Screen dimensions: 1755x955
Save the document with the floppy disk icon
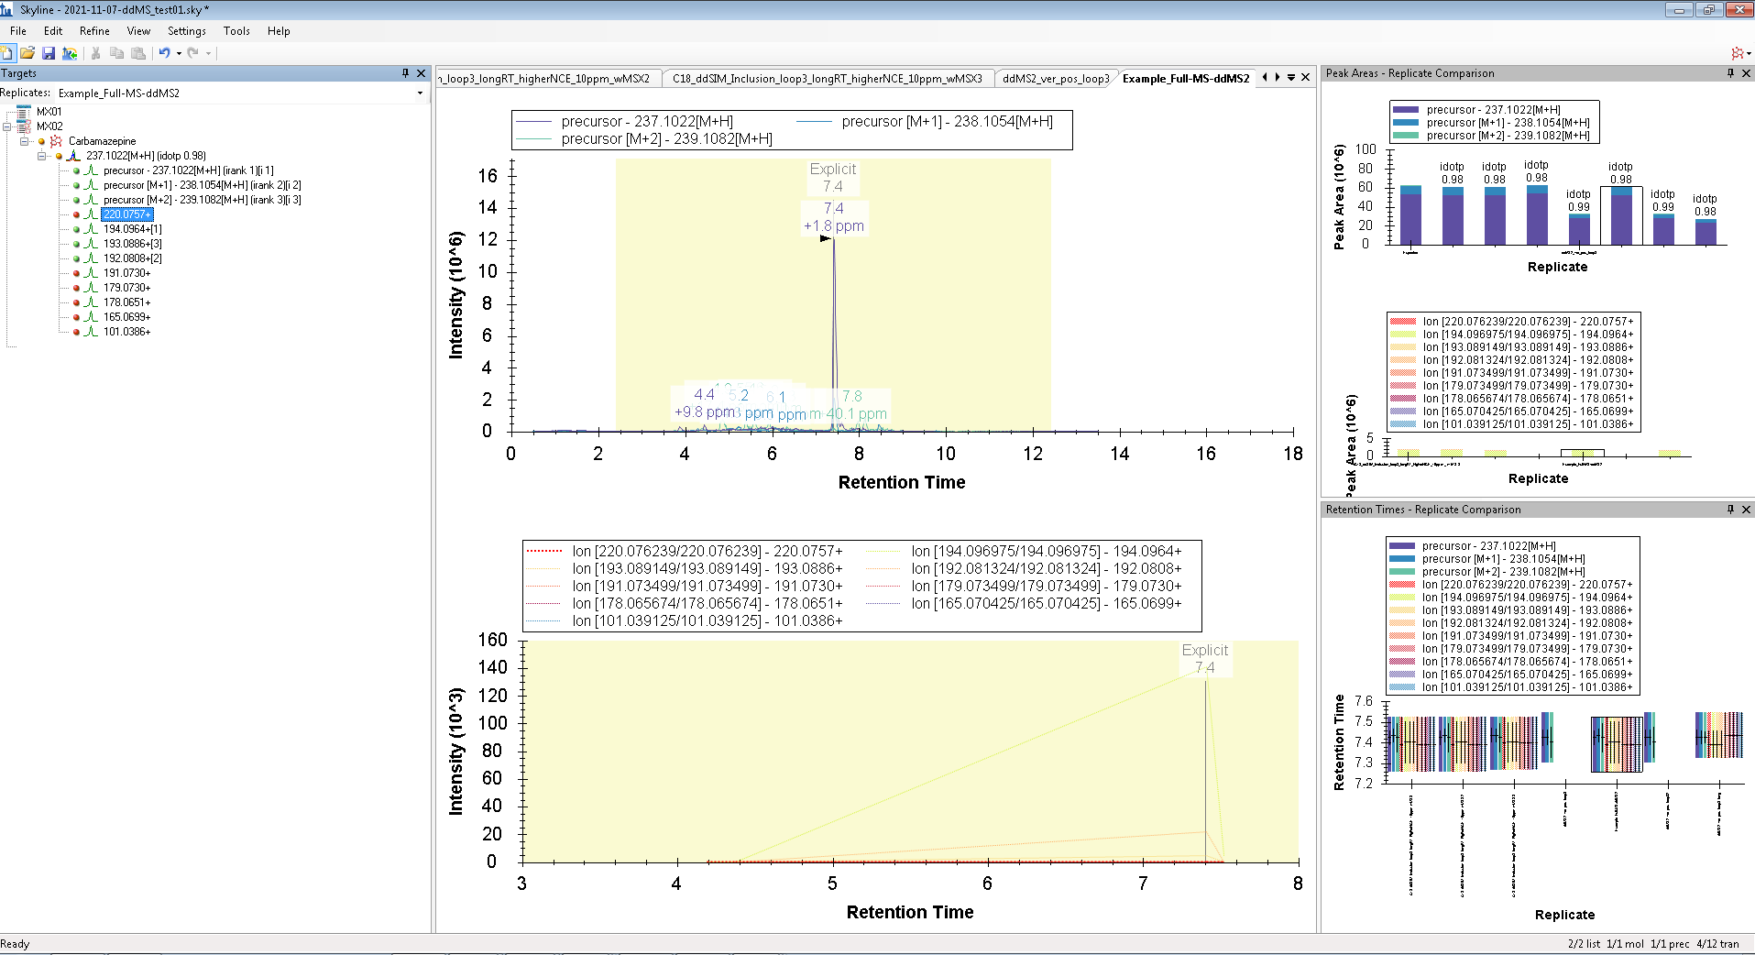49,53
